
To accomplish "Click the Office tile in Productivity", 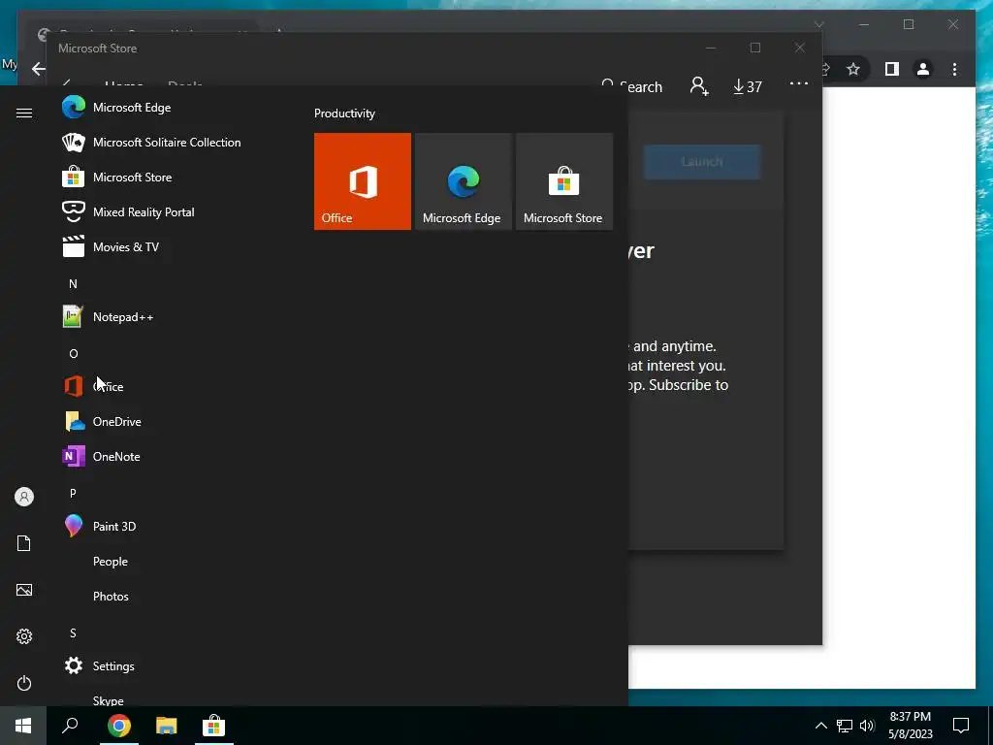I will [363, 181].
